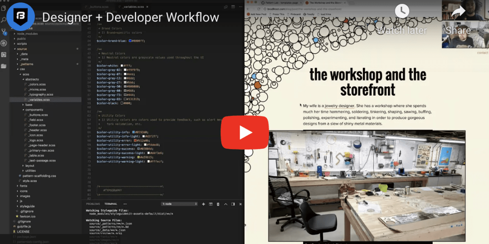
Task: Click the Share arrow icon
Action: click(x=458, y=11)
